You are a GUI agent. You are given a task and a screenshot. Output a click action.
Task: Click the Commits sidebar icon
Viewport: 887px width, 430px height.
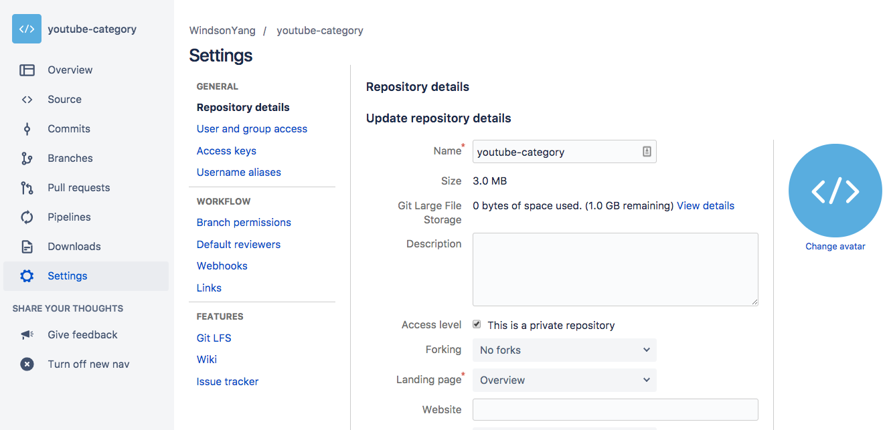tap(27, 129)
